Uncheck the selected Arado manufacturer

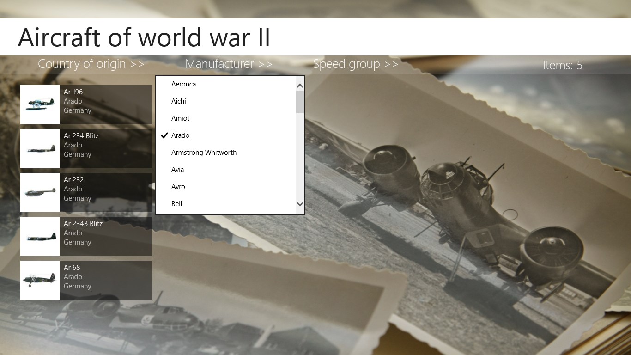[x=180, y=135]
